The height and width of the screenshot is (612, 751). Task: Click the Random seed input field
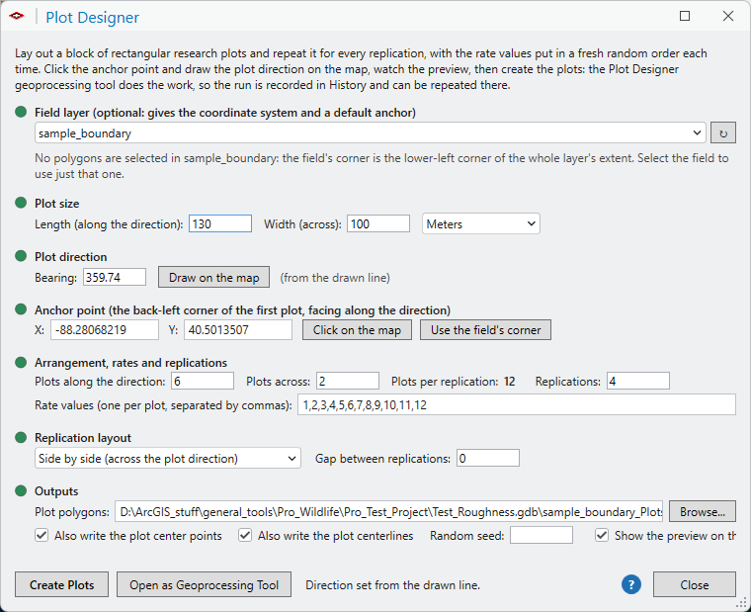tap(542, 535)
